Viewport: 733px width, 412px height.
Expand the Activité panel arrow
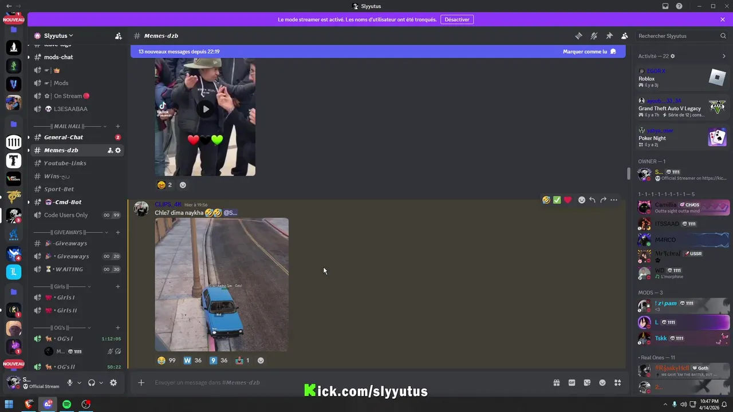click(724, 56)
